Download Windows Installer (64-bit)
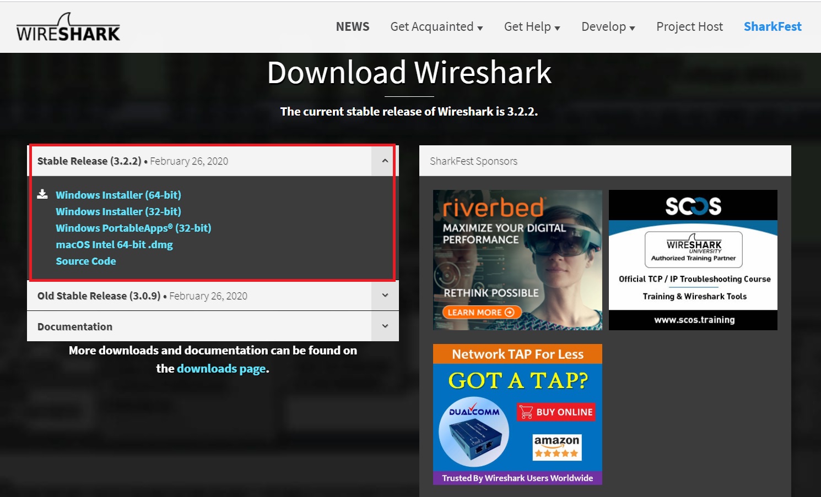 click(x=118, y=195)
